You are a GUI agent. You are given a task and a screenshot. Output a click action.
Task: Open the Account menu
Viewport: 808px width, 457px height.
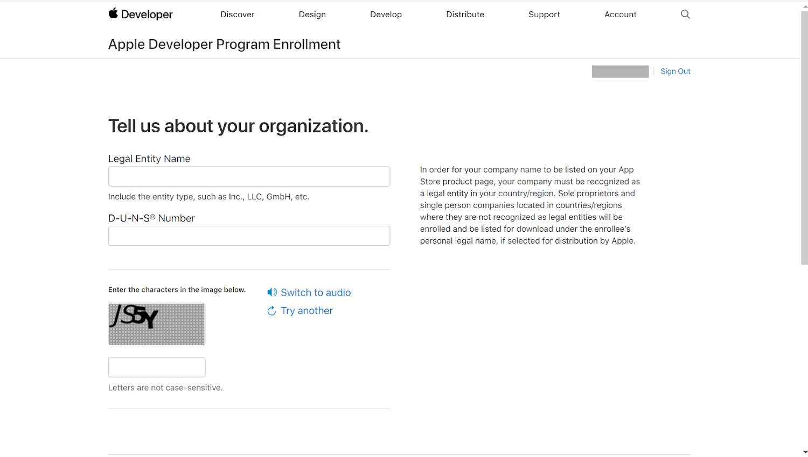(621, 15)
